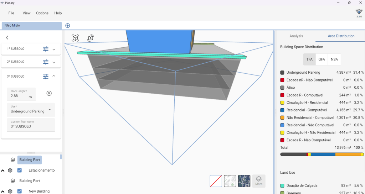
Task: Expand the 2º SUBSOLO floor panel
Action: click(x=54, y=62)
